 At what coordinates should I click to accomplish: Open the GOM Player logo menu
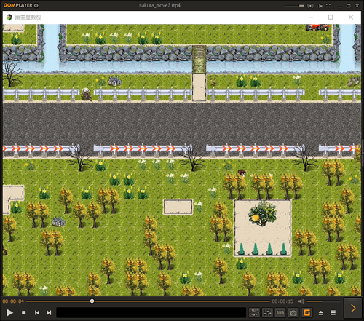(x=17, y=5)
